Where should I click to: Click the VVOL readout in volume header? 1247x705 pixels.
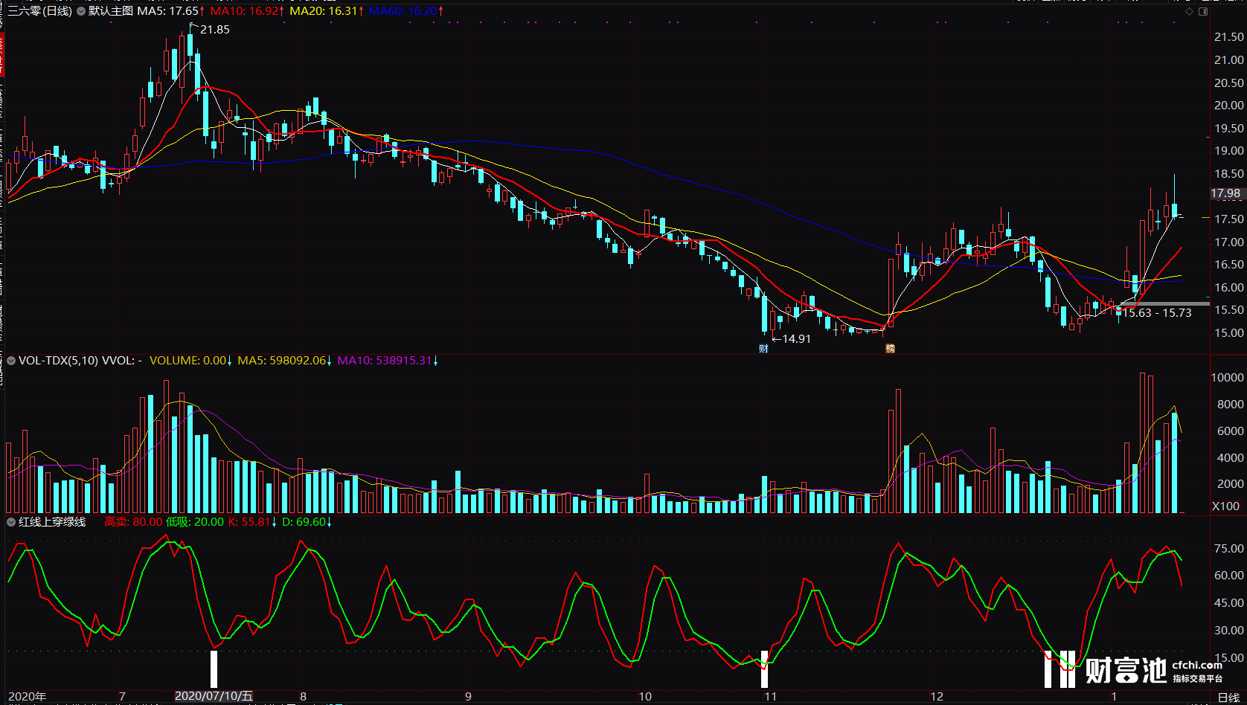[122, 361]
